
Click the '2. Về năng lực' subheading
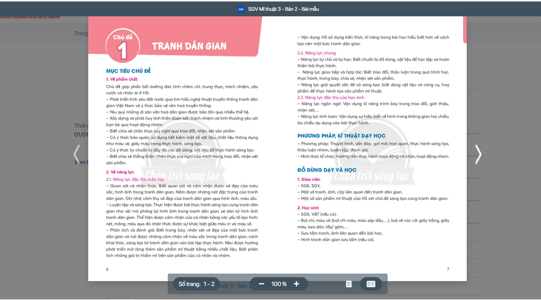click(x=120, y=172)
